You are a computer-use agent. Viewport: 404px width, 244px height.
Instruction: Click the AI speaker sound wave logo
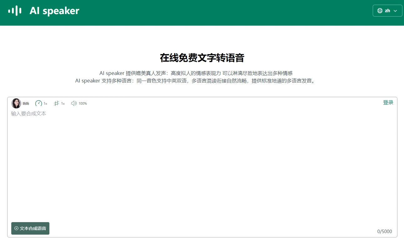(15, 11)
